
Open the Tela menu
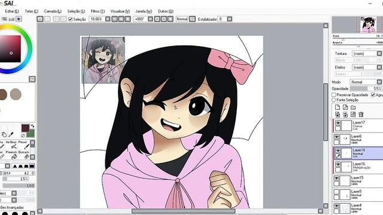click(x=32, y=11)
